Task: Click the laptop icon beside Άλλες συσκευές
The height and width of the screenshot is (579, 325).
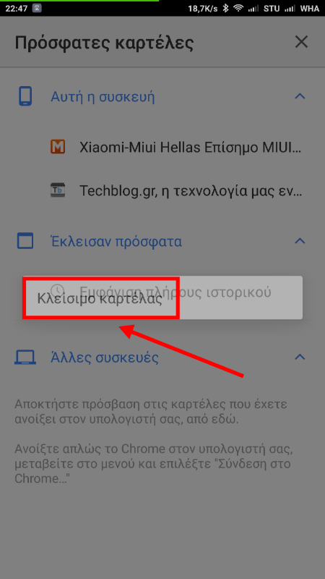Action: 25,357
